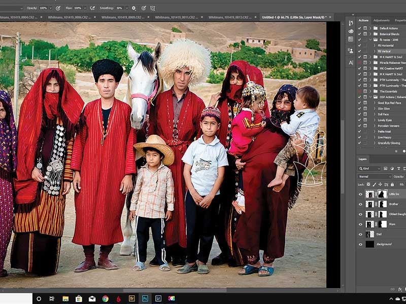
Task: Select the Skin Glow action
Action: pyautogui.click(x=384, y=108)
